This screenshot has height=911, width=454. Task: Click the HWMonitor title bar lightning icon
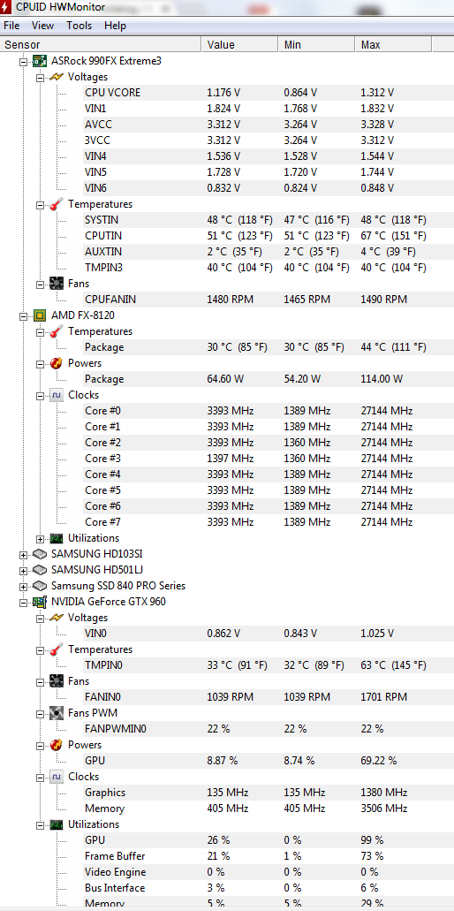[x=6, y=7]
